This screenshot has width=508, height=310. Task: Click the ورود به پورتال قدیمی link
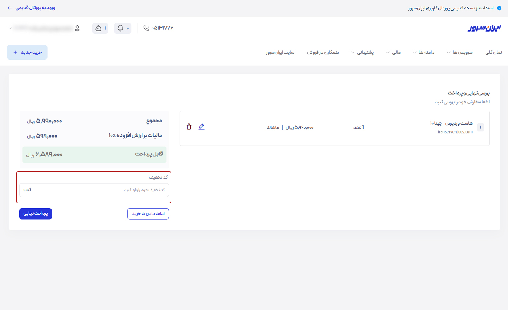(x=31, y=8)
